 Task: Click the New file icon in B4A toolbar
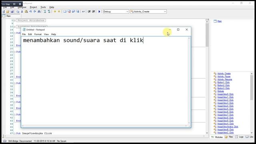pyautogui.click(x=4, y=12)
